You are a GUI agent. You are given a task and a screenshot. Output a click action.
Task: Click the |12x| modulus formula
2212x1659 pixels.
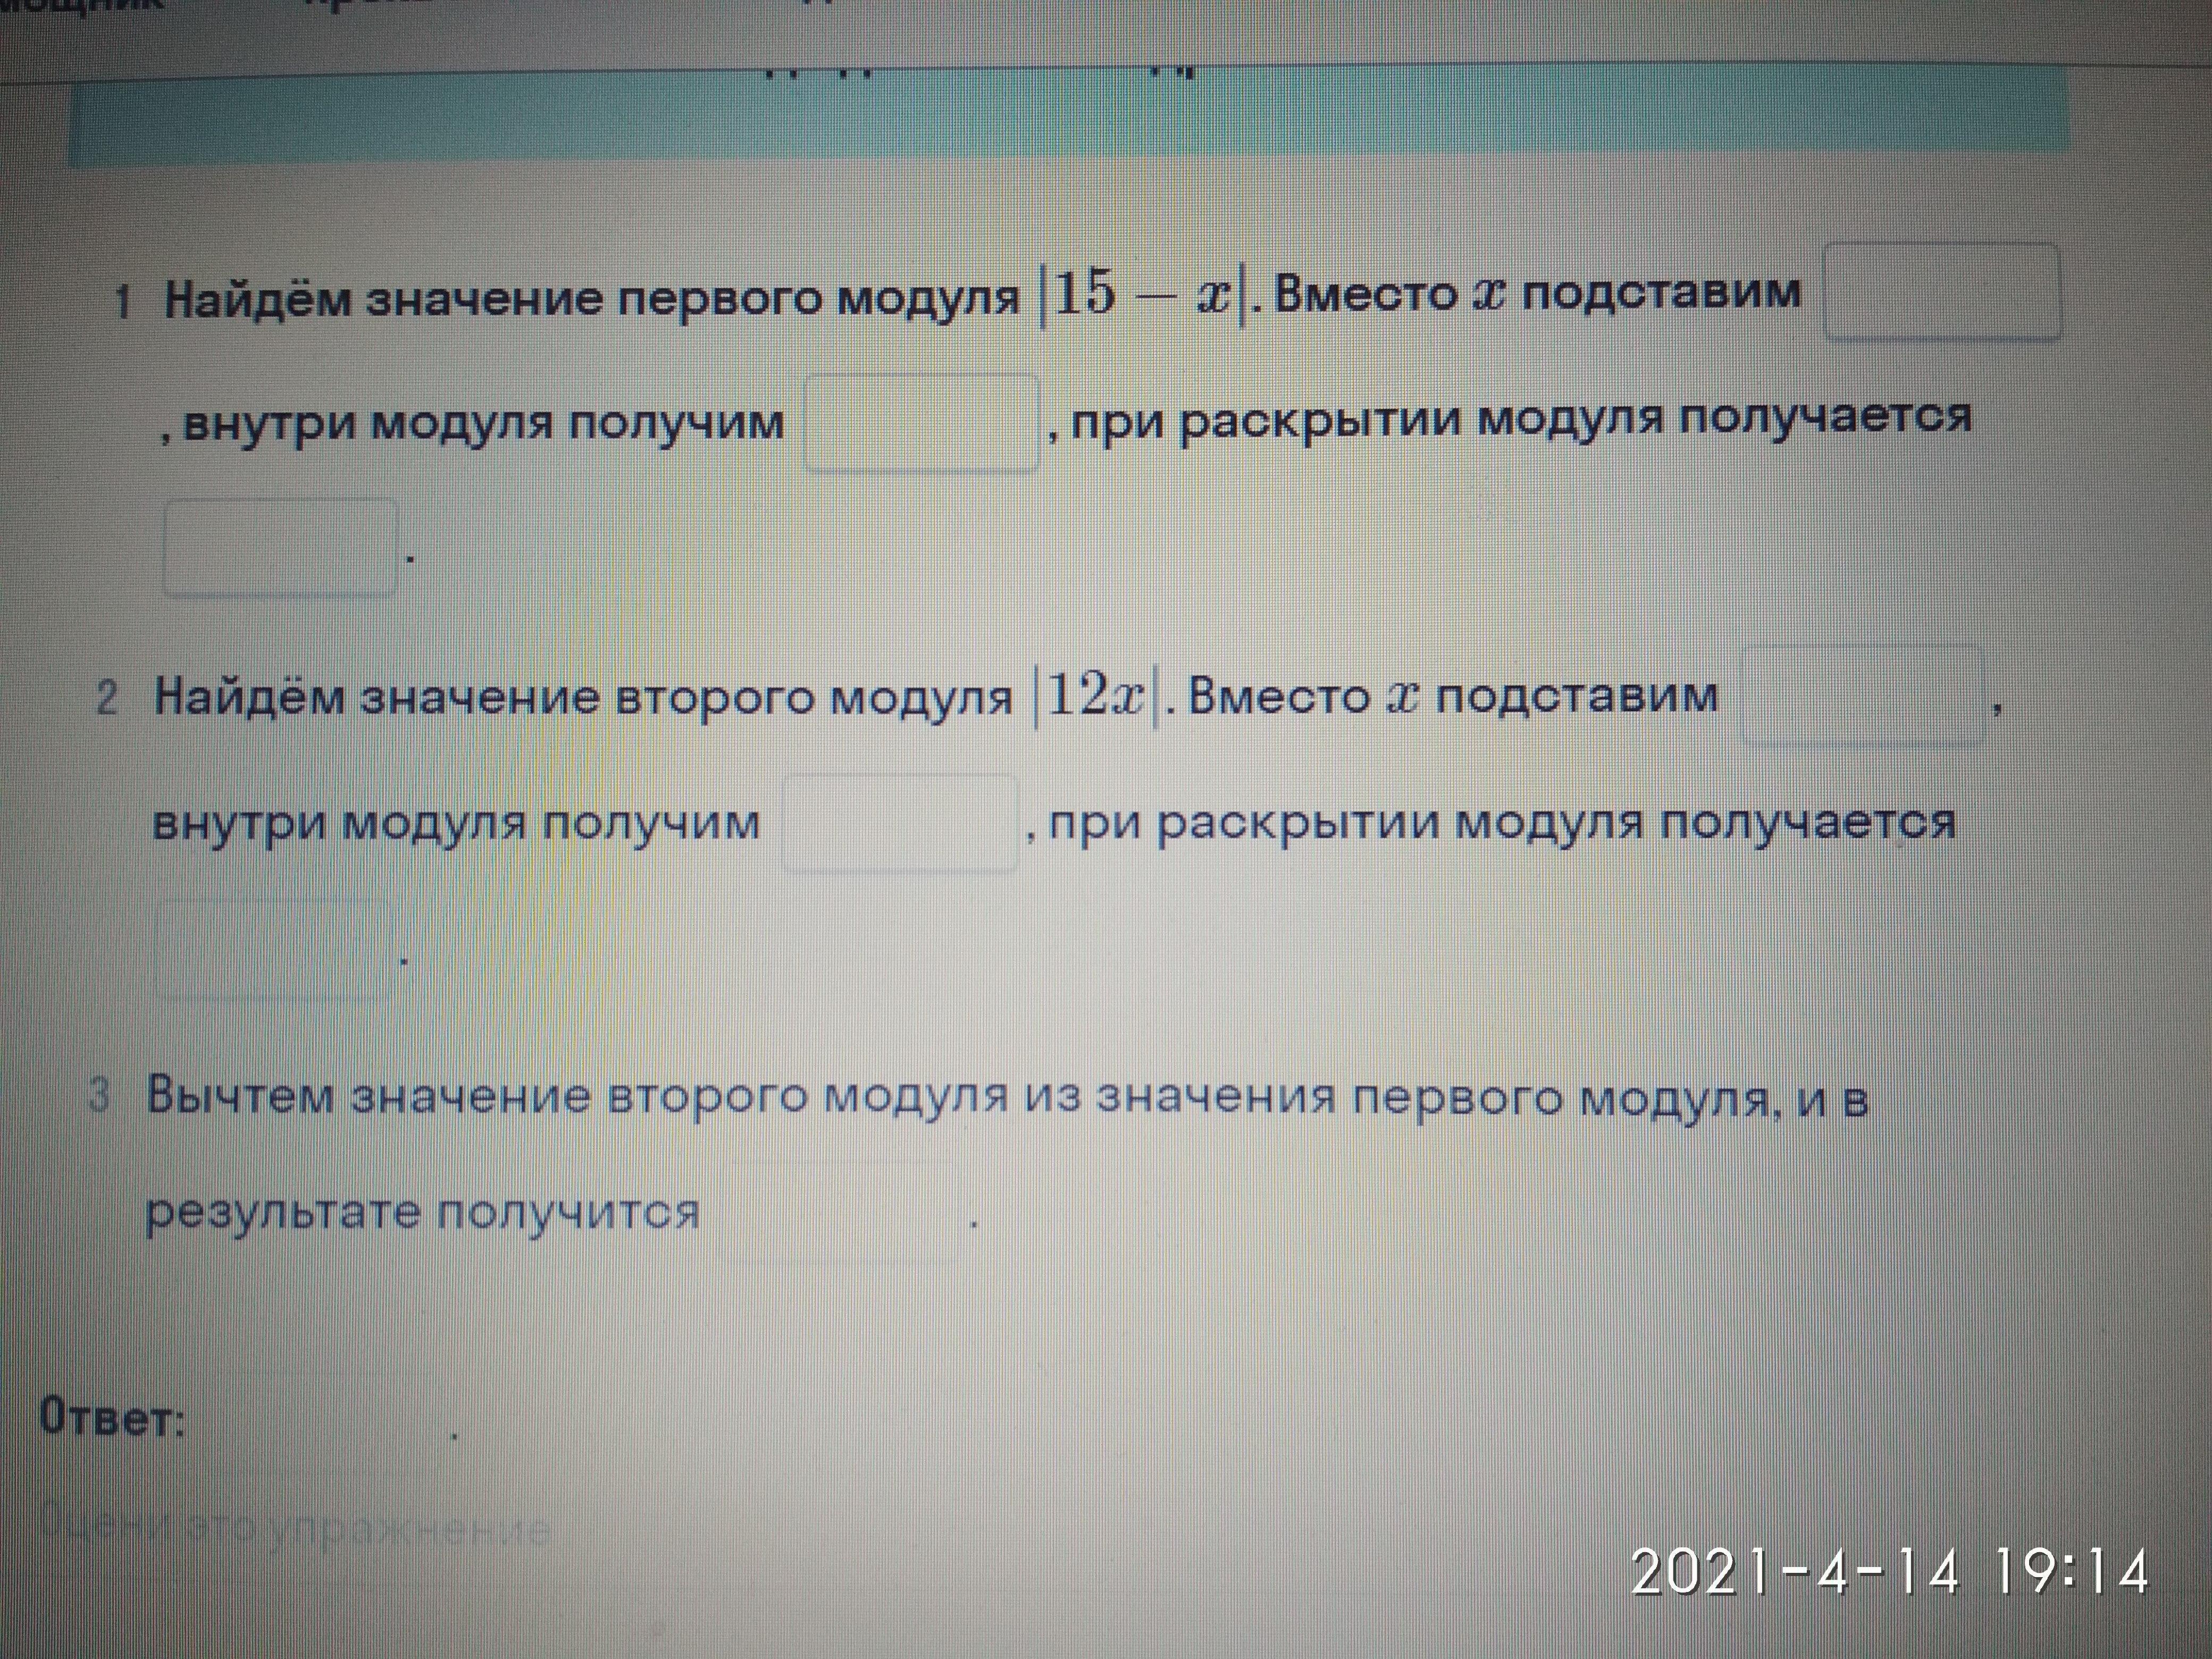[x=1095, y=697]
